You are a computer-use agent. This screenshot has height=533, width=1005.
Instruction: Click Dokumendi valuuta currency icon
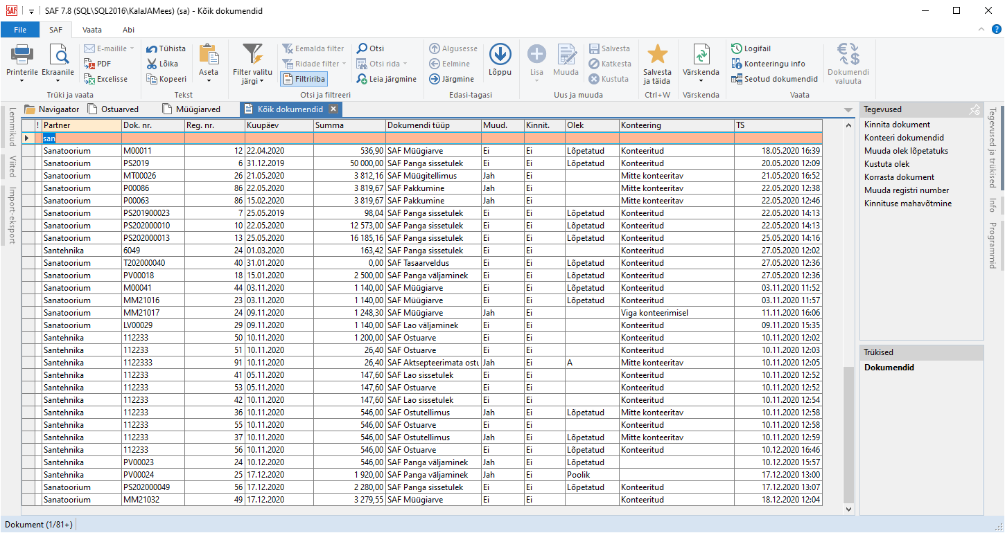point(848,54)
